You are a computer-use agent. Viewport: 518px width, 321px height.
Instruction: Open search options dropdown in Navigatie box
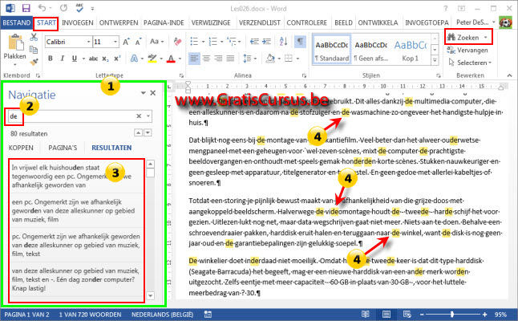(x=148, y=116)
